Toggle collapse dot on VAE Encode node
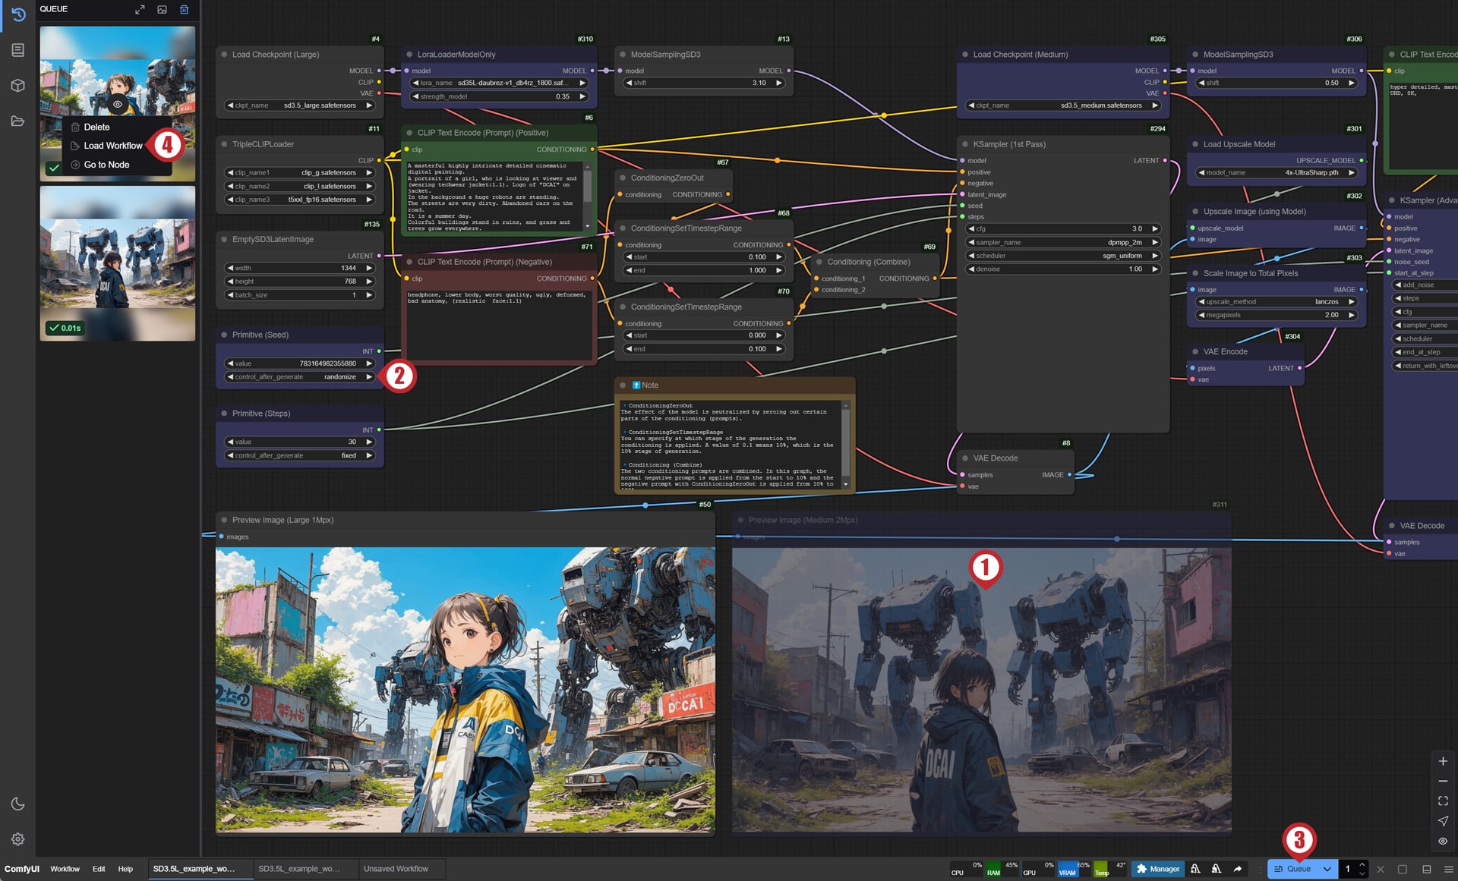Screen dimensions: 1458x881 (x=1195, y=351)
